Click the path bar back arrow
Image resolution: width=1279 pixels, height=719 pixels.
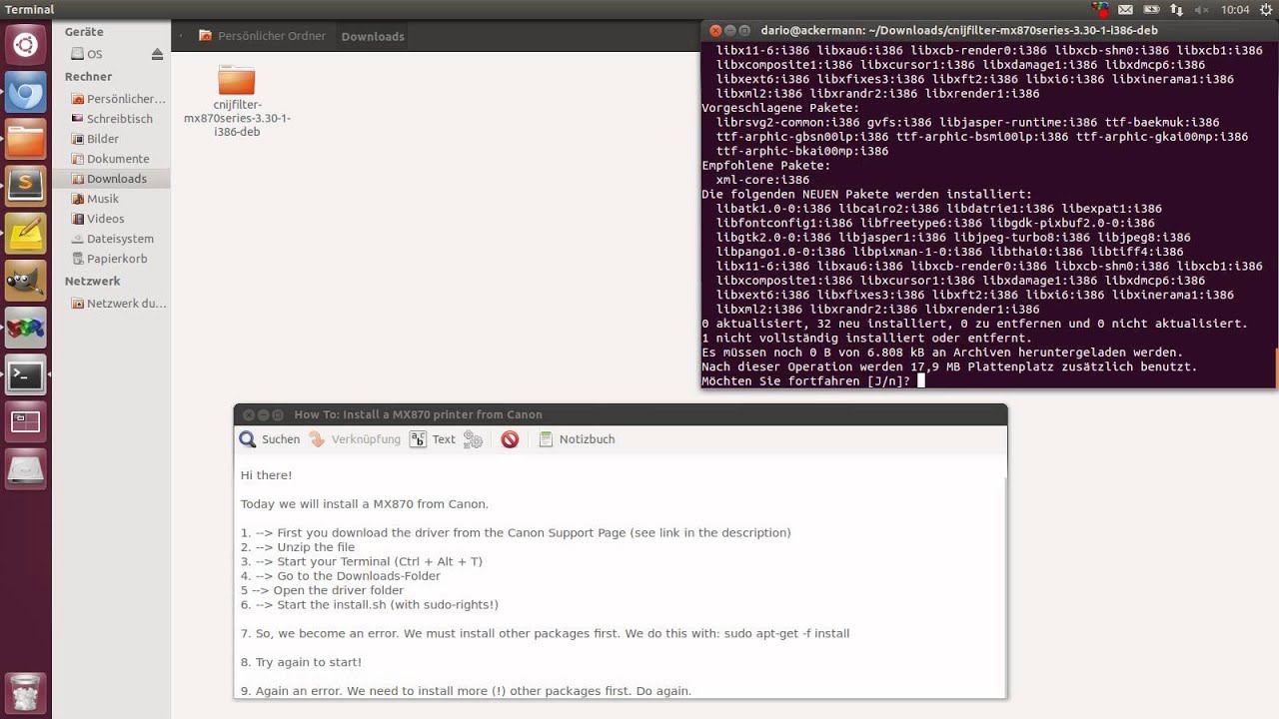coord(181,36)
